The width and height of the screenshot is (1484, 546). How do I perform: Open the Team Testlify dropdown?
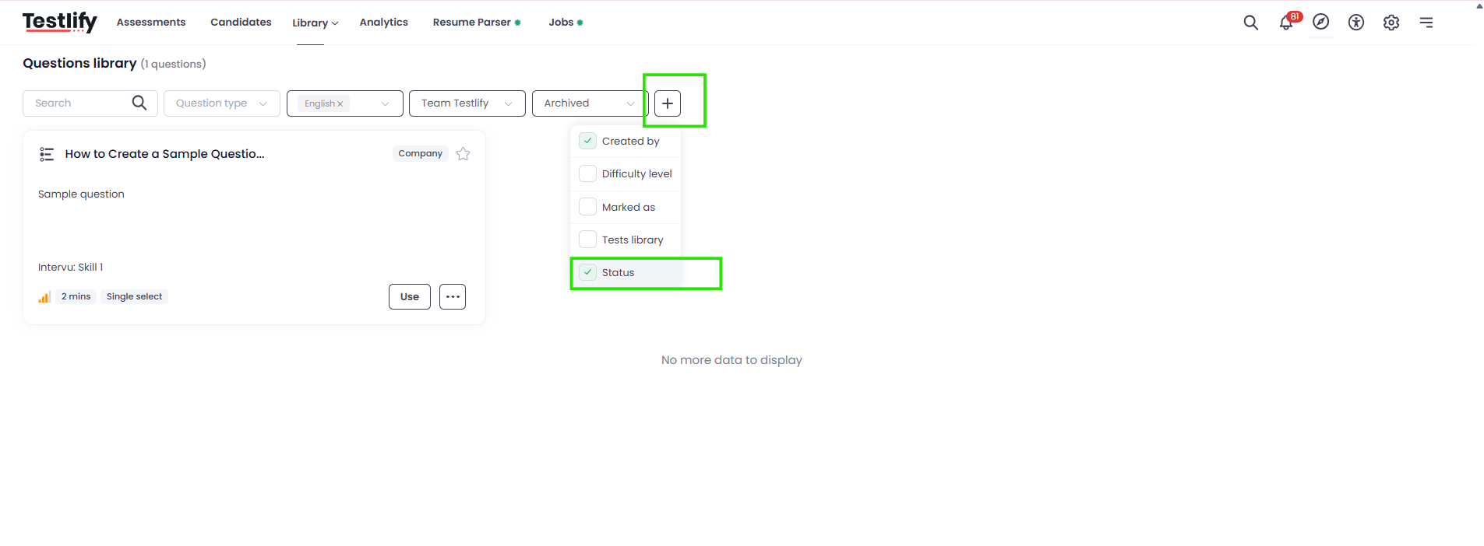coord(467,103)
